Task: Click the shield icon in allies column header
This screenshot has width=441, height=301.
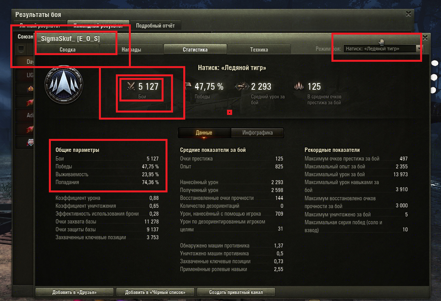Action: [x=21, y=49]
